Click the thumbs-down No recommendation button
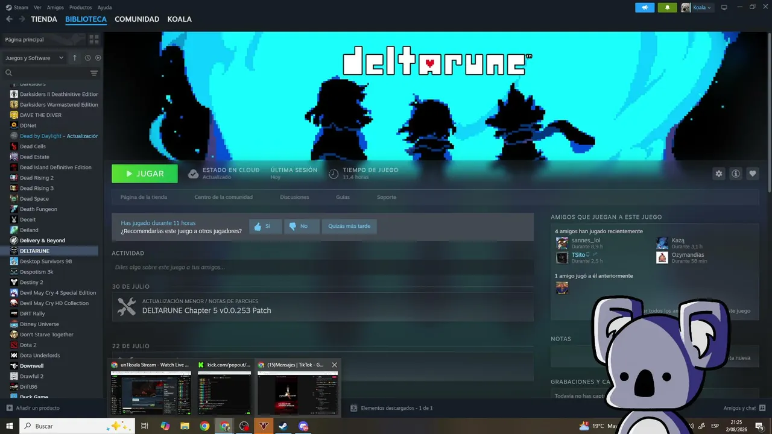772x434 pixels. [x=302, y=226]
